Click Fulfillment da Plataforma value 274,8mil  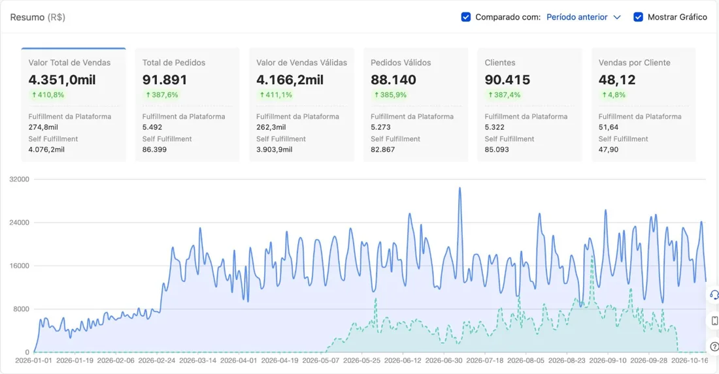[x=43, y=127]
